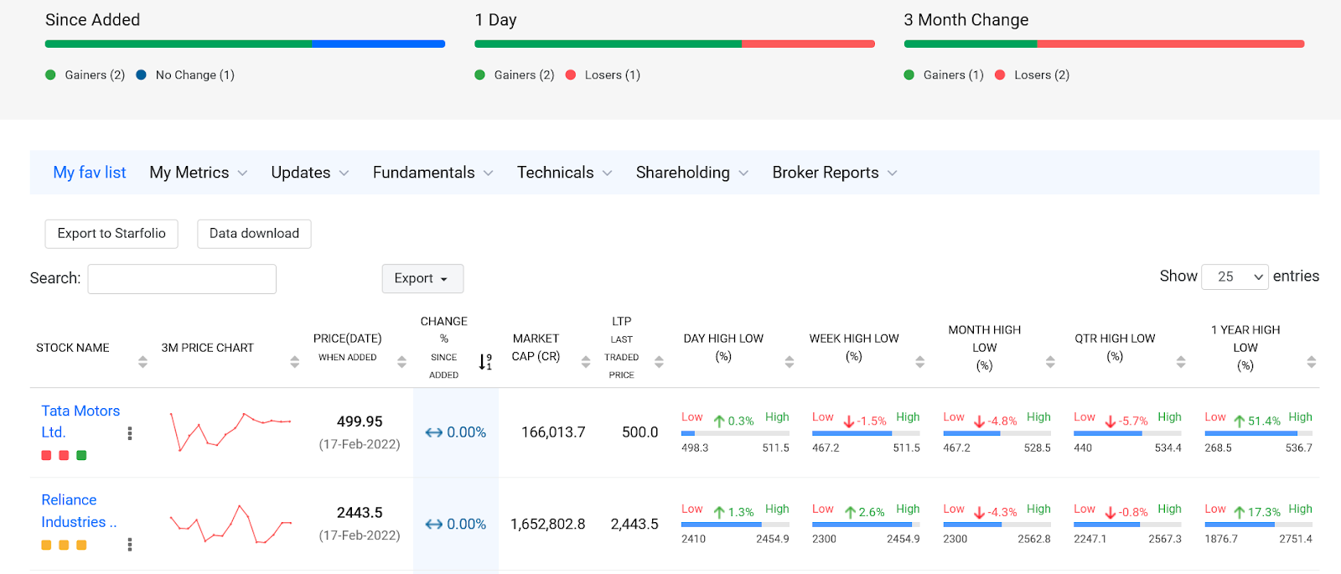
Task: Open three-dot menu for Reliance Industries
Action: pos(130,545)
